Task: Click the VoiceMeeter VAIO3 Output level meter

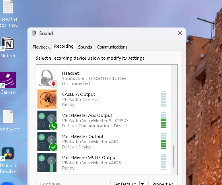Action: [164, 162]
